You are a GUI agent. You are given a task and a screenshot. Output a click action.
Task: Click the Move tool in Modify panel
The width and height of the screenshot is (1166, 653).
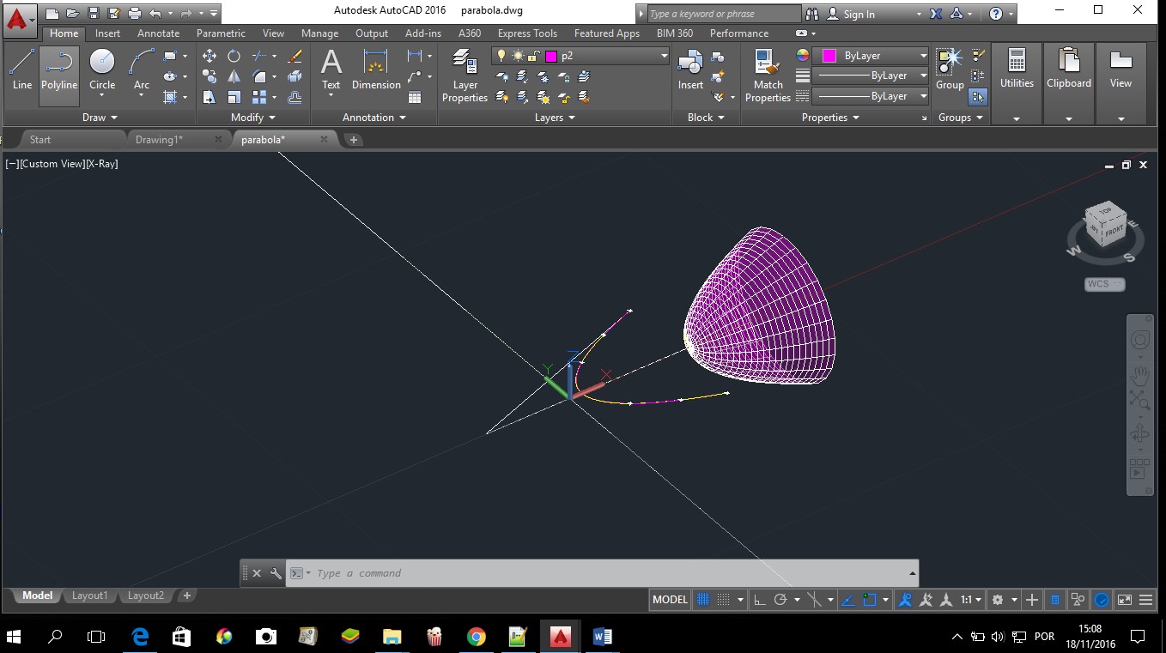coord(209,56)
